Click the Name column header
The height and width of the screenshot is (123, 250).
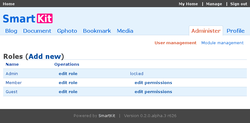(12, 64)
